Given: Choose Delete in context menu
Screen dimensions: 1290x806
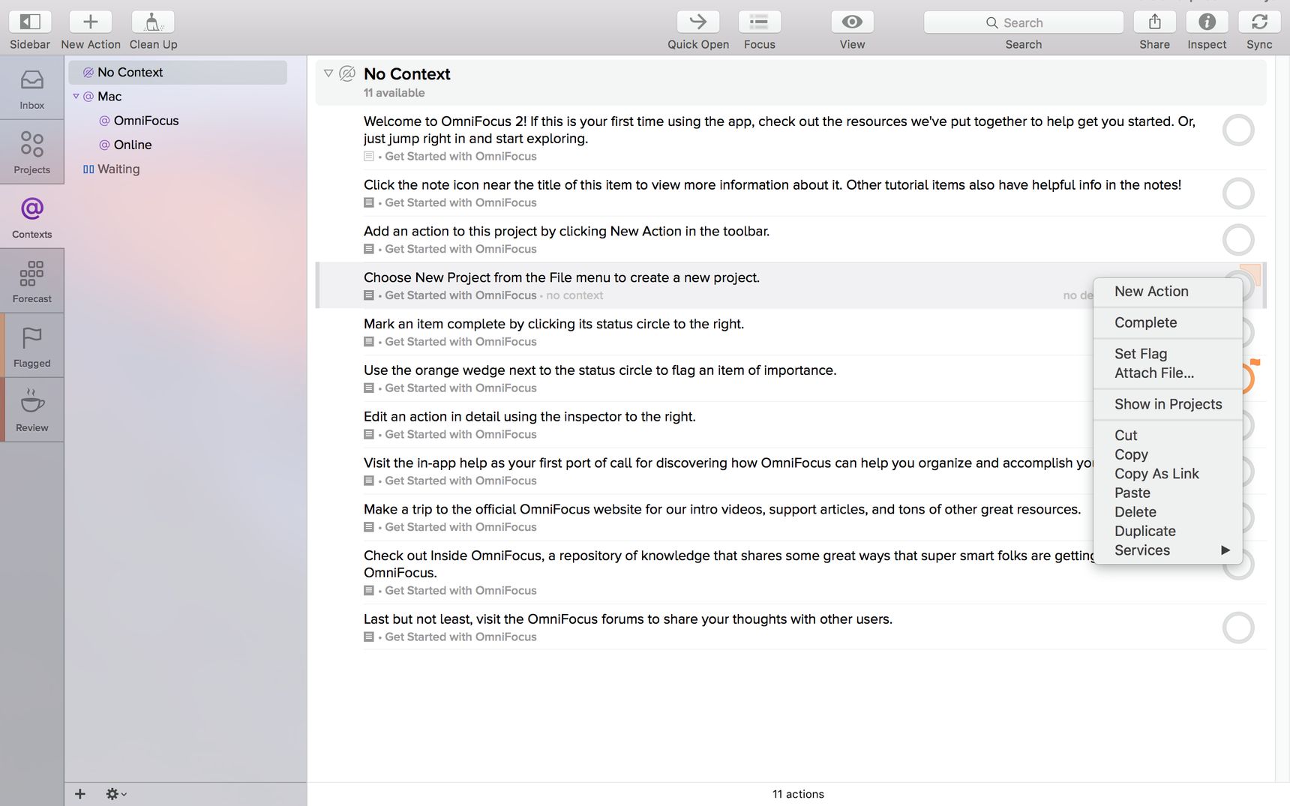Looking at the screenshot, I should coord(1168,512).
